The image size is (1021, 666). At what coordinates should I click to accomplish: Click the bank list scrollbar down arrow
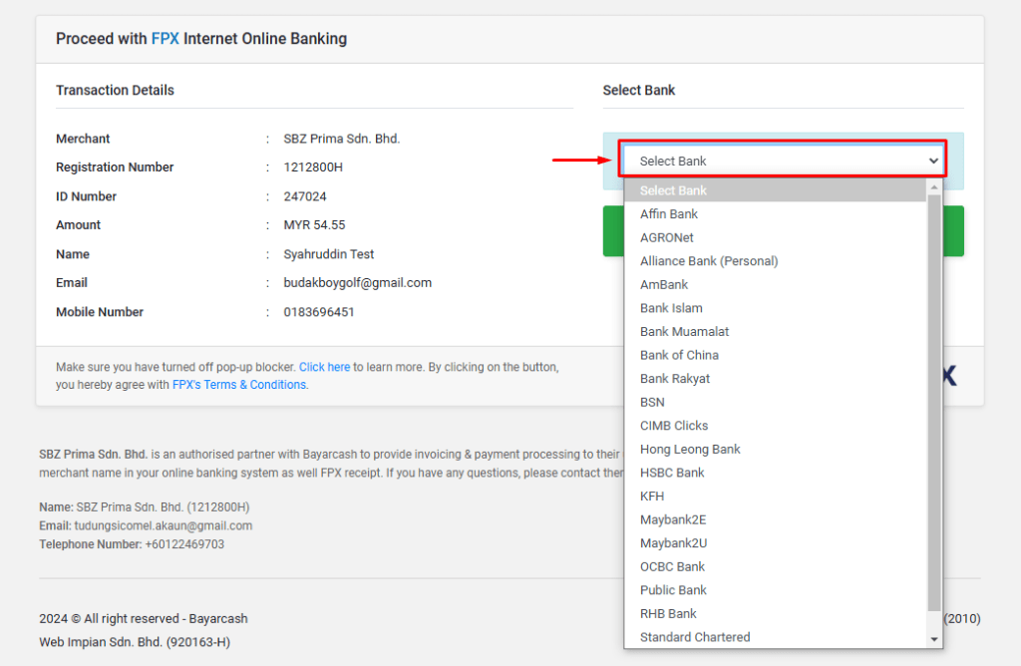934,639
